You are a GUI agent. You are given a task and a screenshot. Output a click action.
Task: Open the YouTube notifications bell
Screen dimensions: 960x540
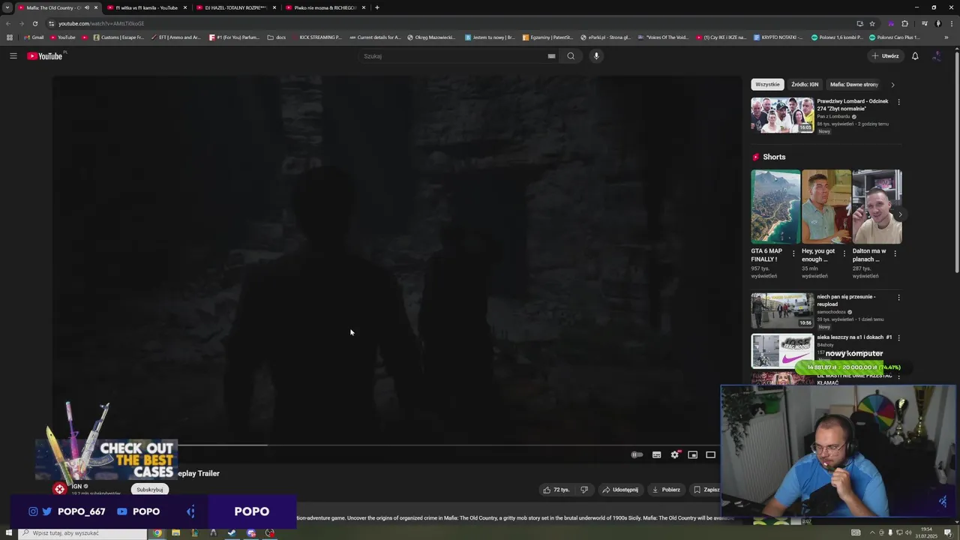[915, 56]
